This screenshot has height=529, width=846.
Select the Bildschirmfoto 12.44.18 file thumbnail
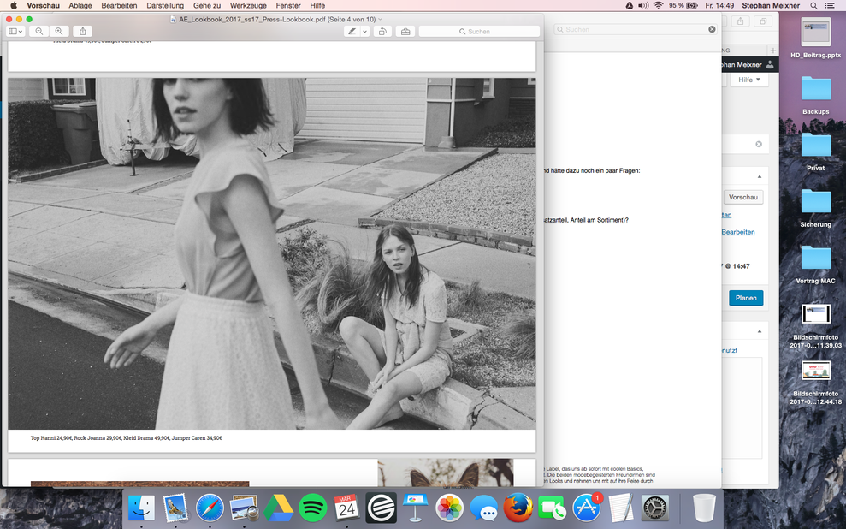click(815, 371)
